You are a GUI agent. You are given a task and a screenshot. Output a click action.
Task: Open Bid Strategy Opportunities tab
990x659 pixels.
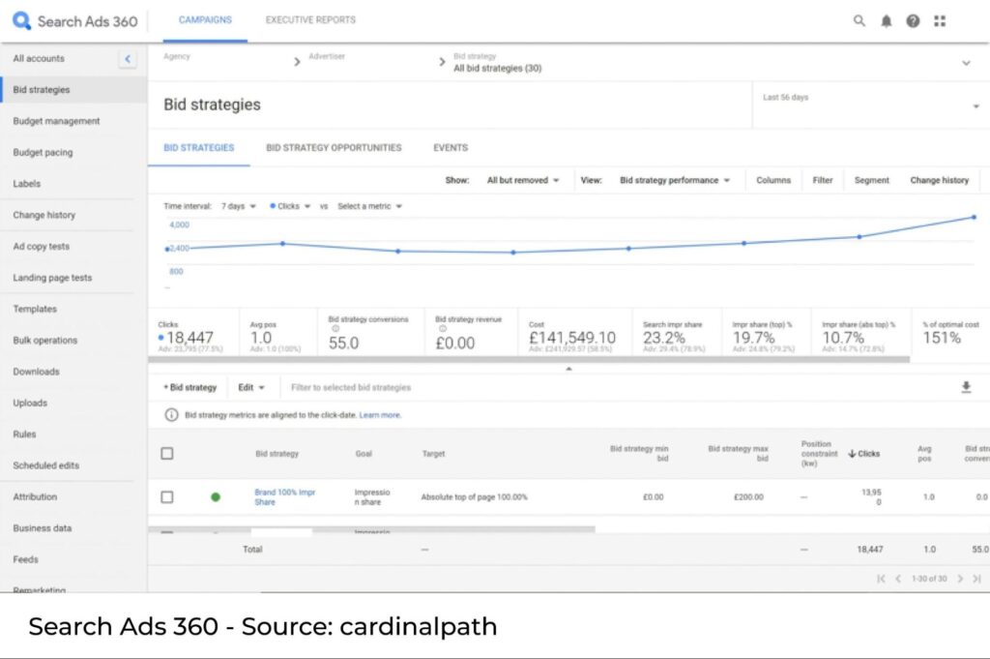[x=334, y=148]
